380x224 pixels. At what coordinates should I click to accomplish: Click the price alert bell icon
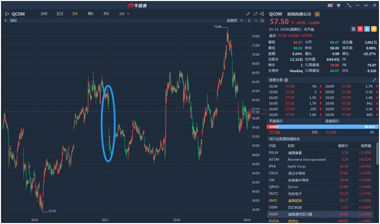point(354,29)
